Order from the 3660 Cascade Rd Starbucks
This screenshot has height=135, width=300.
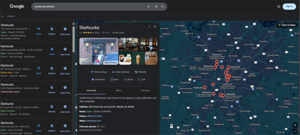(39, 128)
